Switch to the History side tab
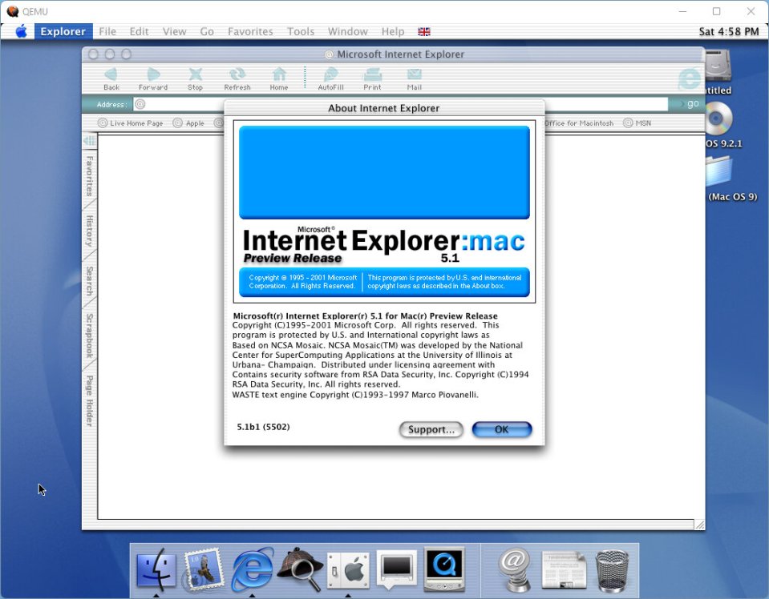This screenshot has height=599, width=769. tap(89, 231)
